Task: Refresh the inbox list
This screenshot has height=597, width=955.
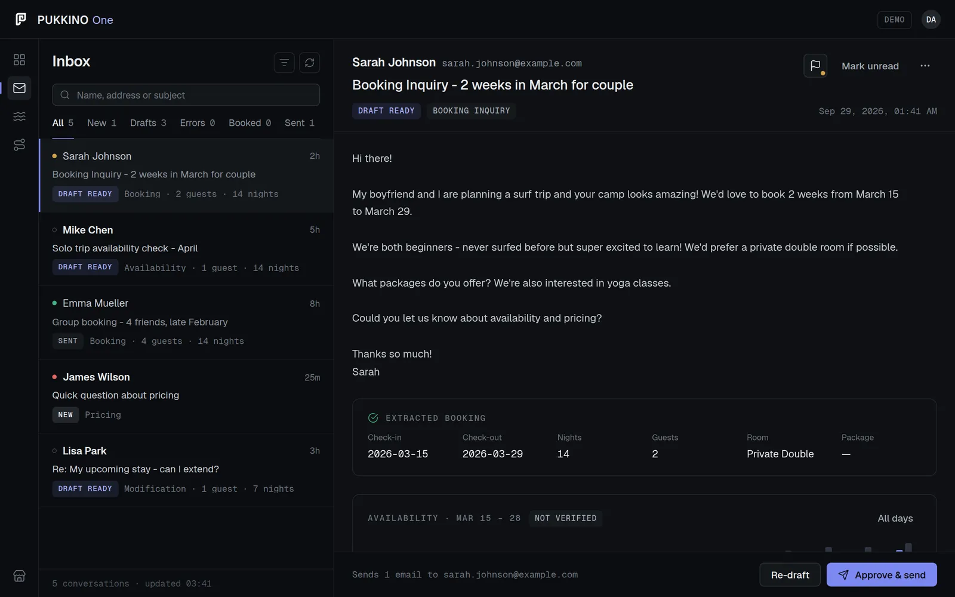Action: tap(309, 62)
